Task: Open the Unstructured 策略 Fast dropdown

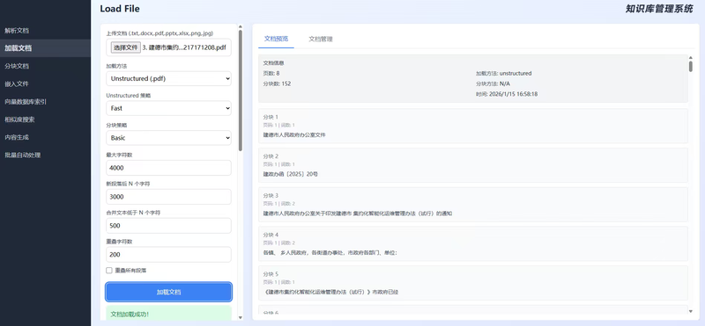Action: pyautogui.click(x=168, y=108)
